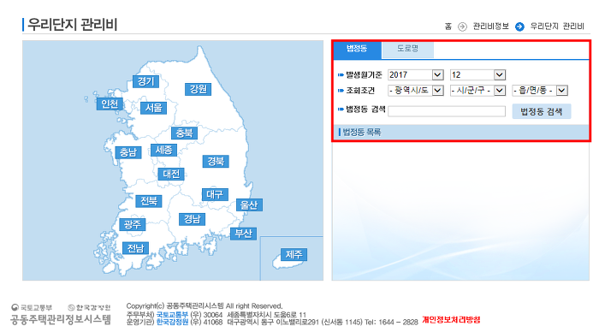Open the 광역시/도 dropdown
This screenshot has height=332, width=599.
tap(415, 91)
